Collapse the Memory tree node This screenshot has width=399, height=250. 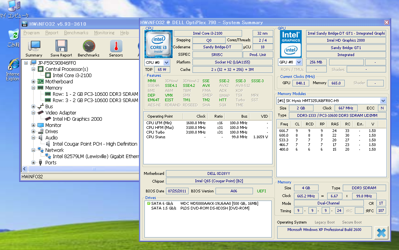tap(34, 88)
